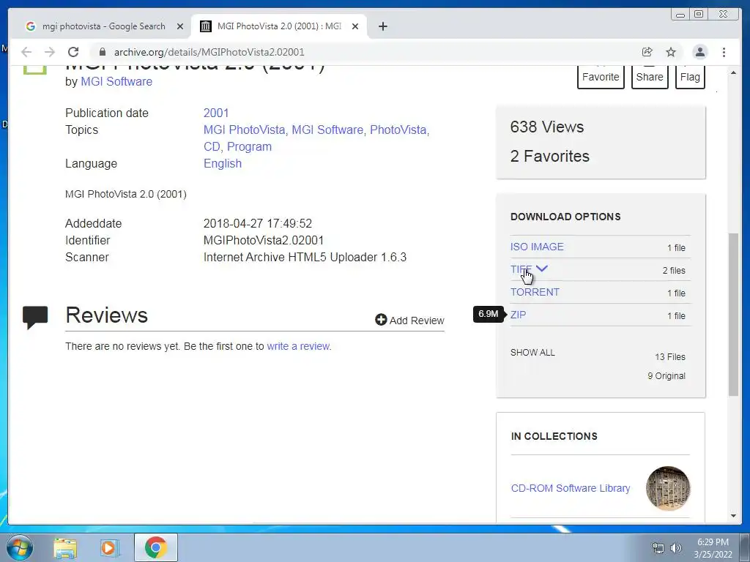Select the MGIPhotoVista2.02001 identifier text

tap(264, 240)
